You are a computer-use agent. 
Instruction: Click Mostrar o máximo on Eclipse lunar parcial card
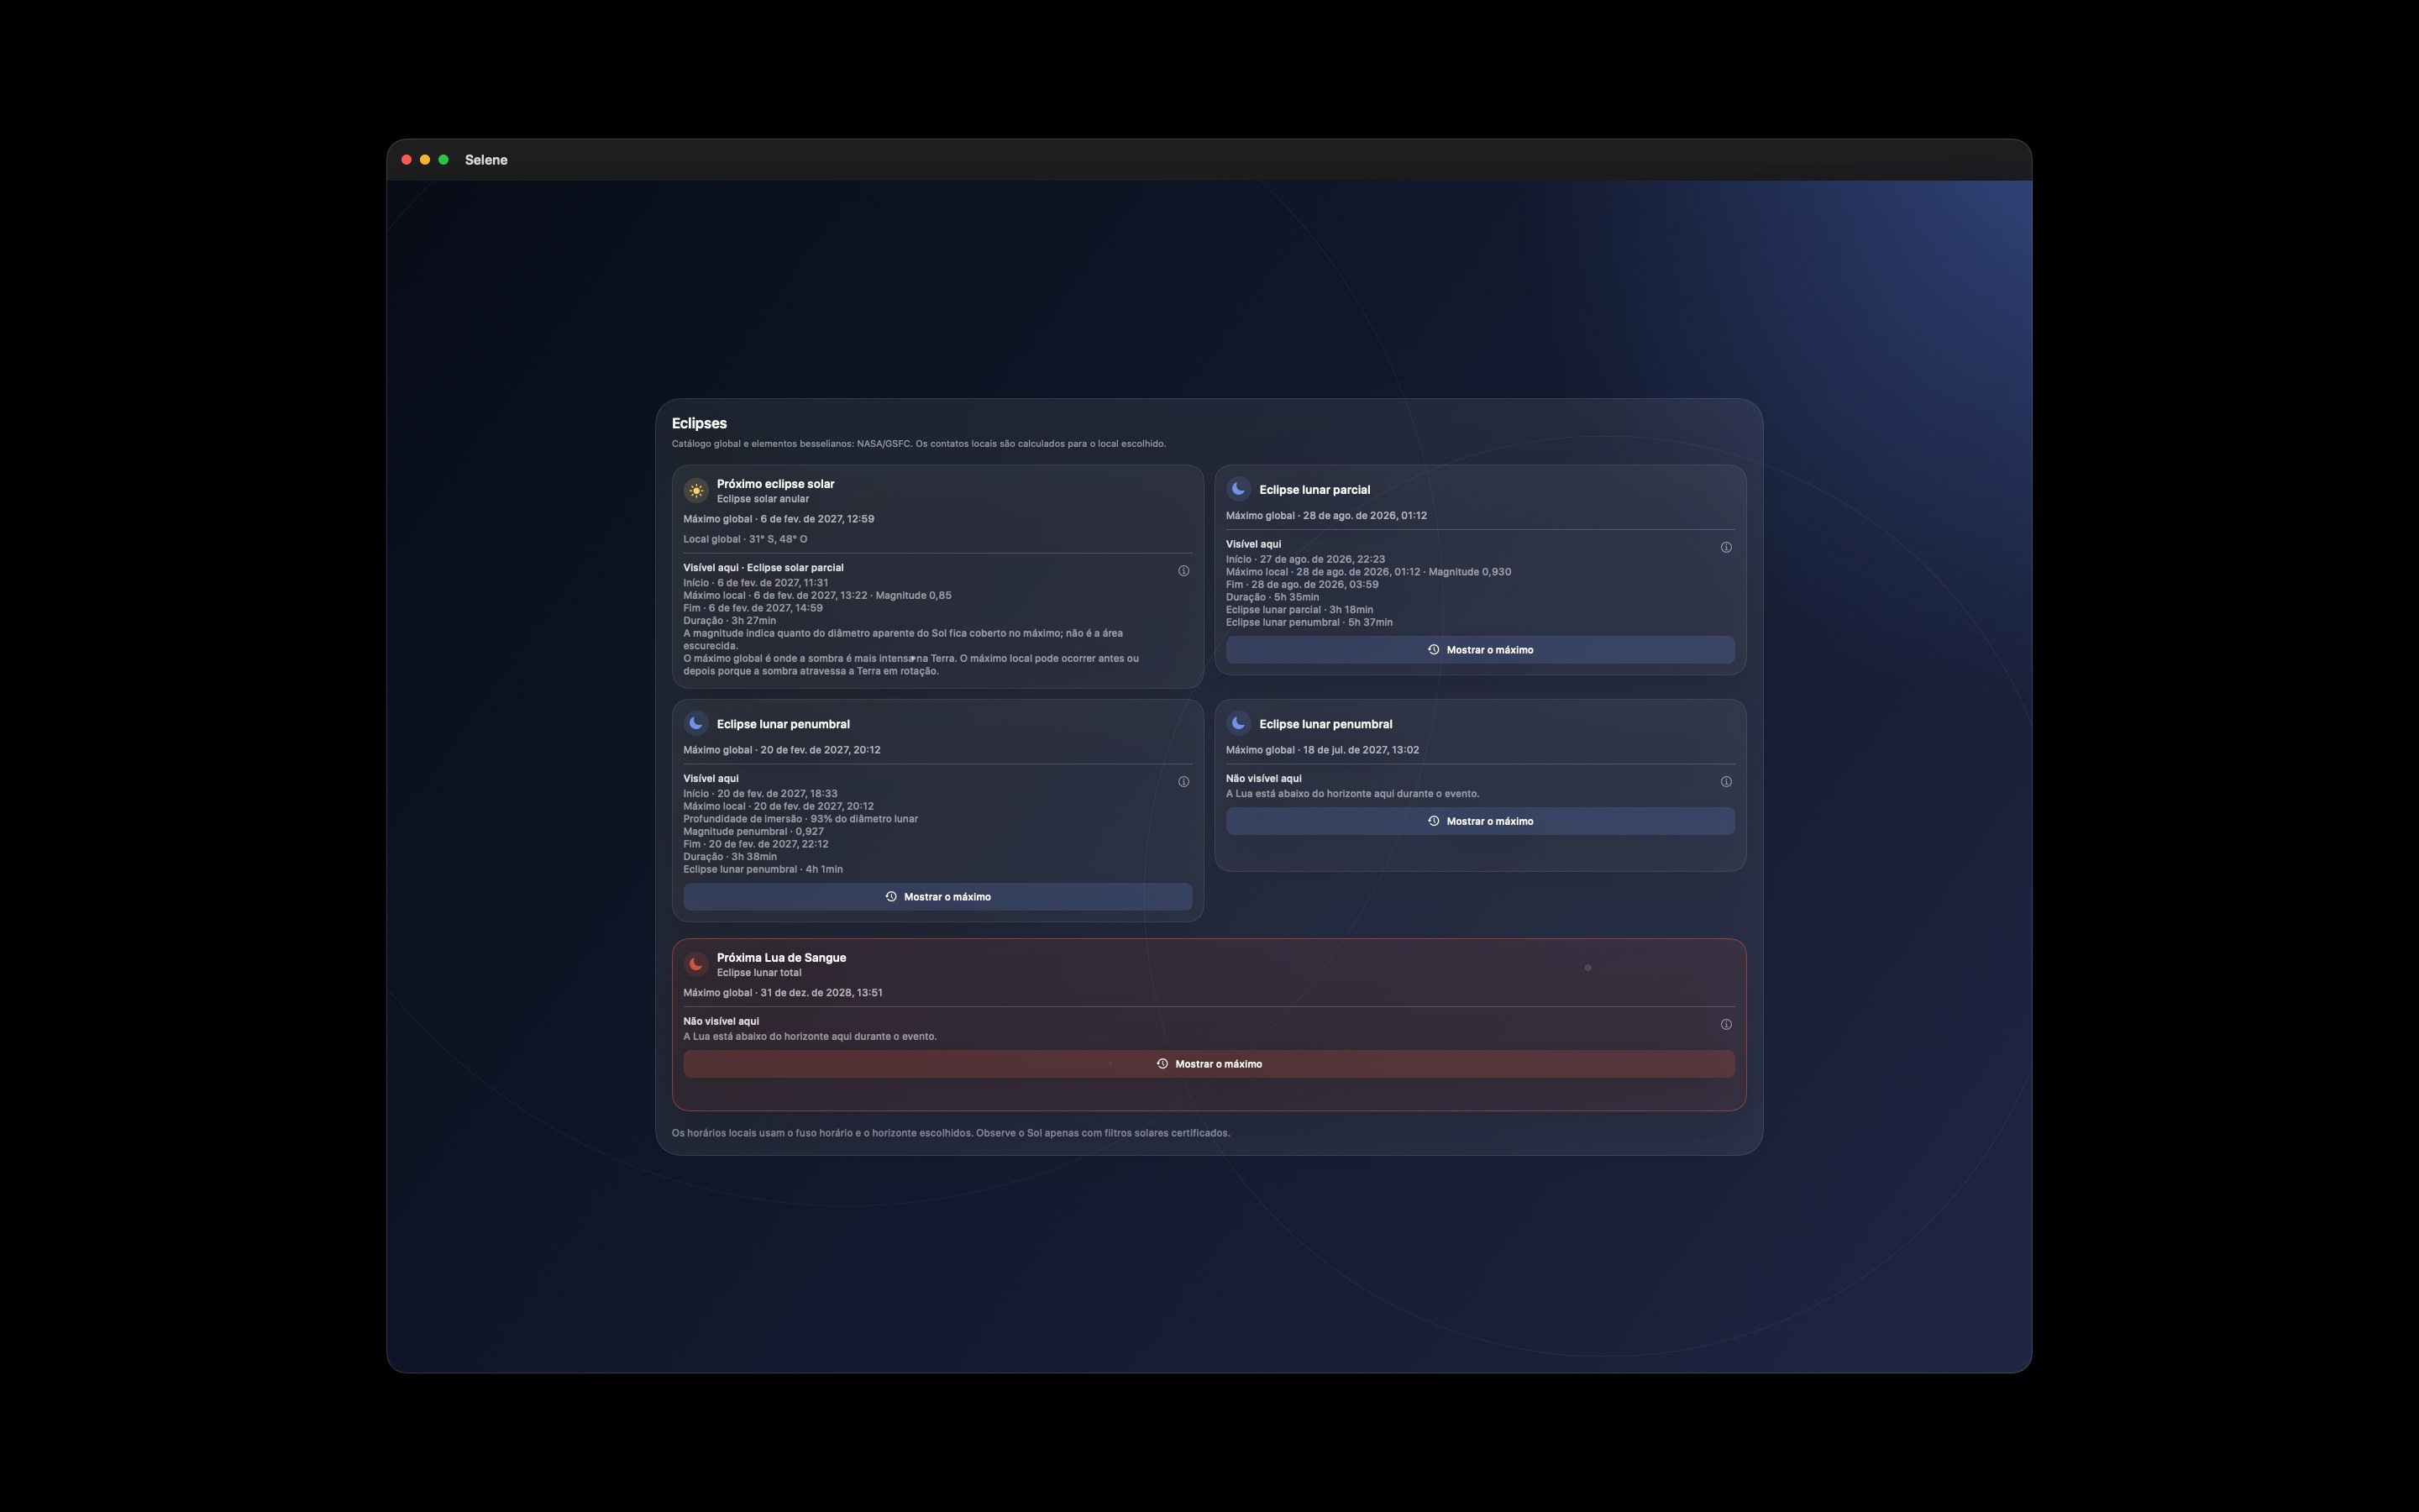(1481, 650)
